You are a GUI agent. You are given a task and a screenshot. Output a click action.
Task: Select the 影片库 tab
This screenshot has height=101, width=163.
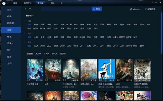coord(40,3)
